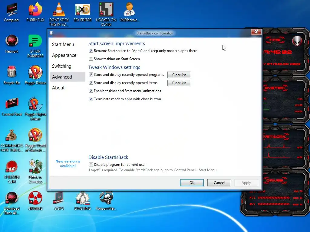310x232 pixels.
Task: Toggle Store recently opened programs checkbox
Action: tap(91, 75)
